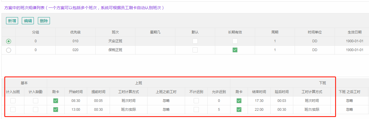The image size is (369, 119).
Task: Uncheck 长期有效 for the 保税正班 shift
Action: 235,50
